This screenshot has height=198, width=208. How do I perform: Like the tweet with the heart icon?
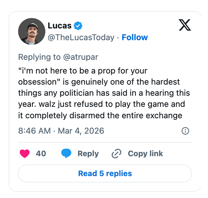tap(25, 154)
